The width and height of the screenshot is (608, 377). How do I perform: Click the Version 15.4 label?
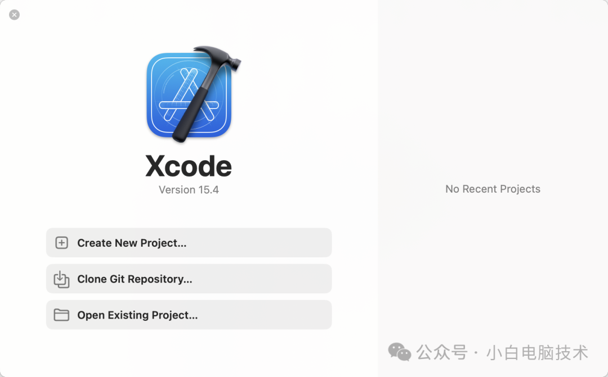tap(189, 190)
